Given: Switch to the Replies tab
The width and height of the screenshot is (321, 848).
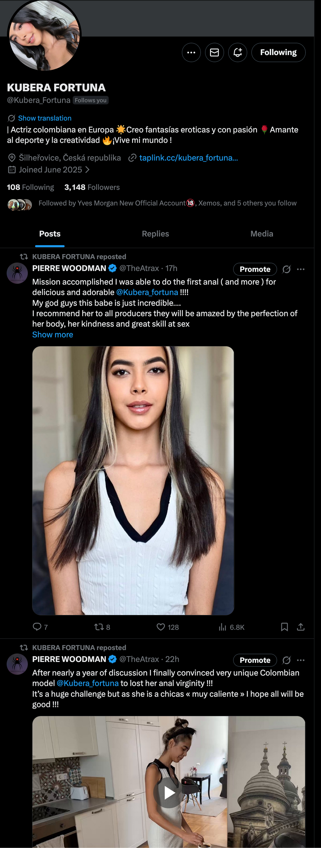Looking at the screenshot, I should (x=155, y=234).
